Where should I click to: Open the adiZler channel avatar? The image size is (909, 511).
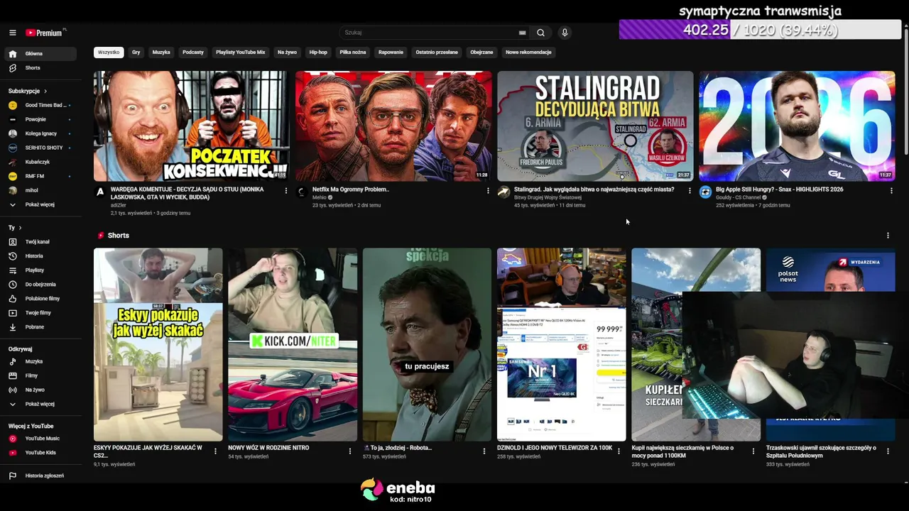(100, 192)
